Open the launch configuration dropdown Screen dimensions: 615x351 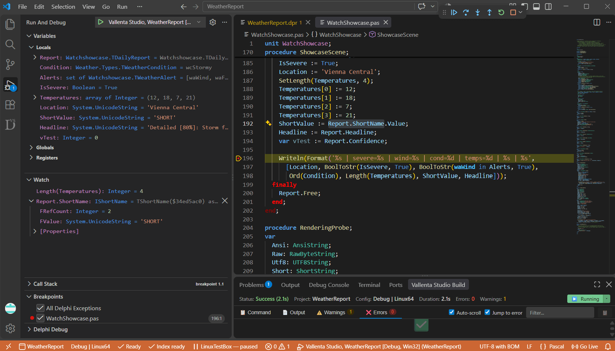(x=199, y=22)
